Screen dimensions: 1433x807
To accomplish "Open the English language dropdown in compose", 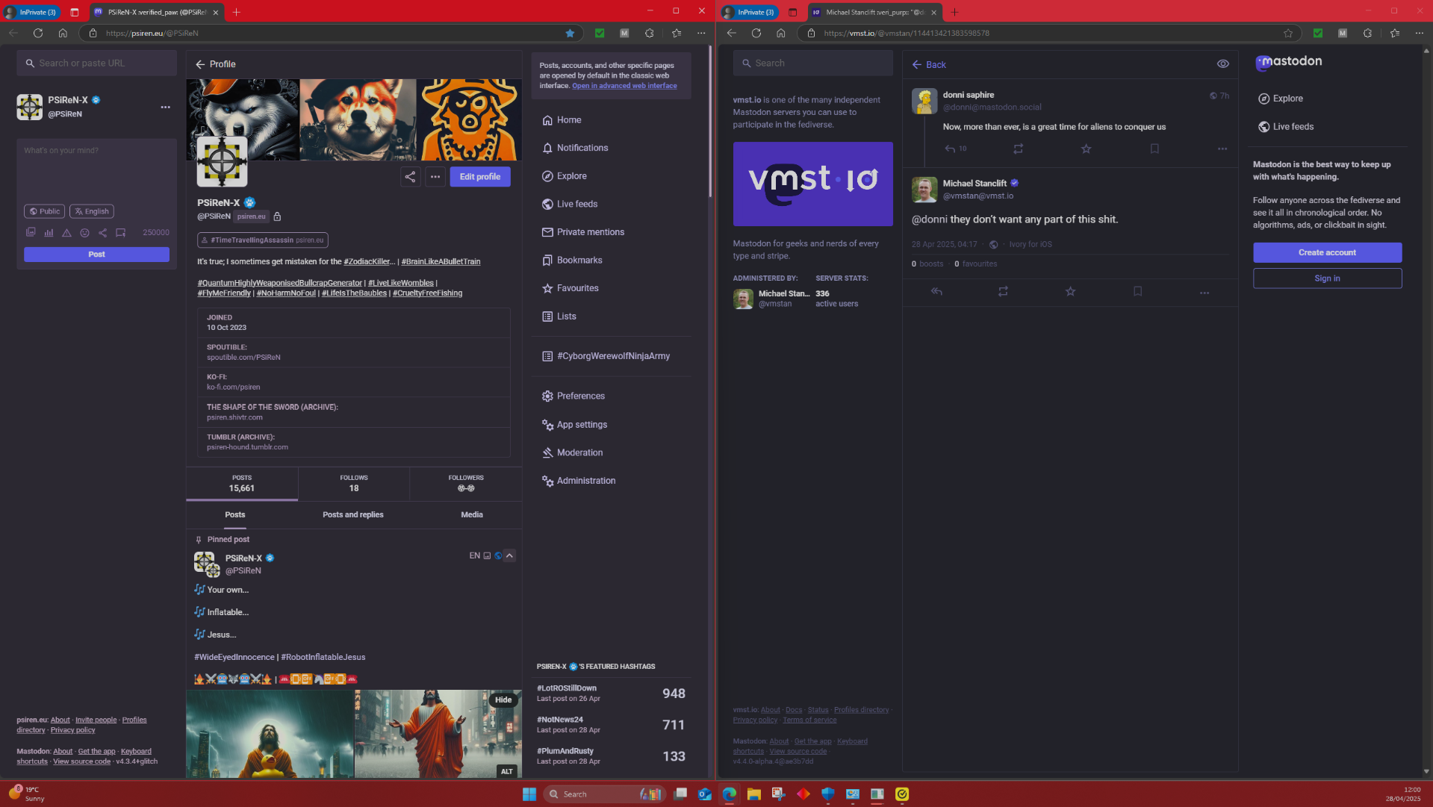I will (x=92, y=211).
